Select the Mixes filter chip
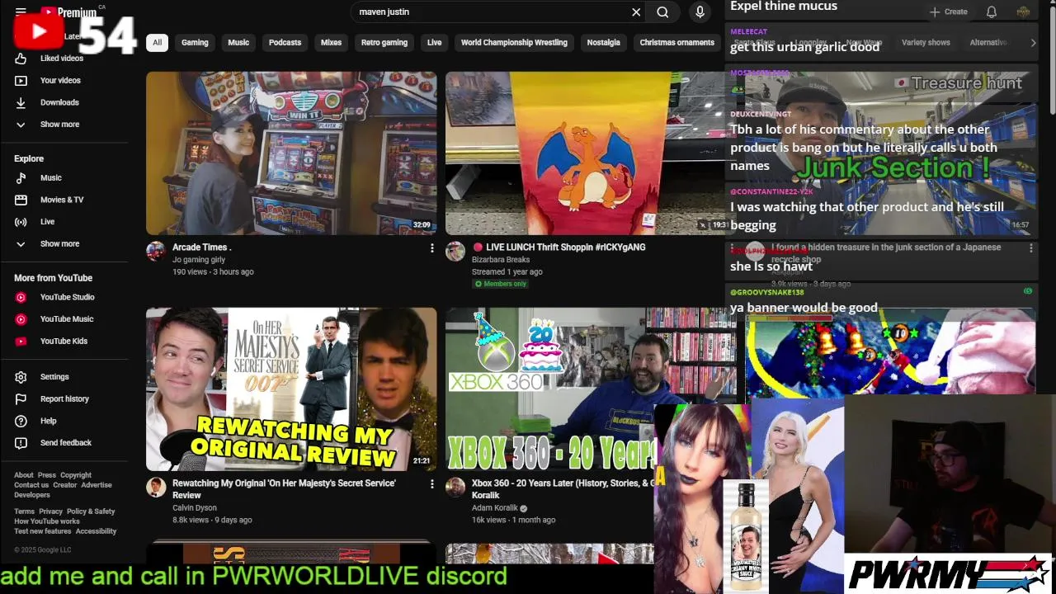Viewport: 1056px width, 594px height. click(x=331, y=42)
